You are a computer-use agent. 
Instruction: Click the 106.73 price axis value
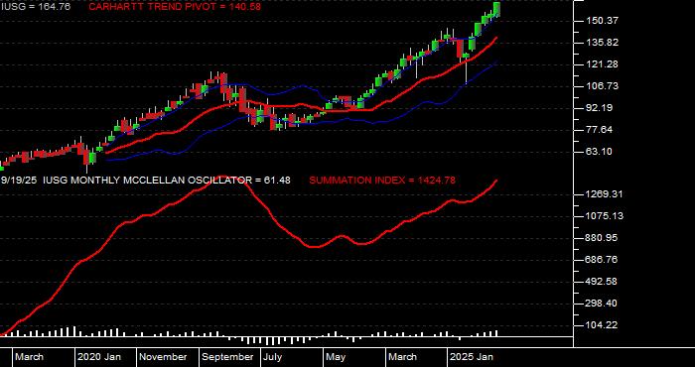(x=601, y=86)
